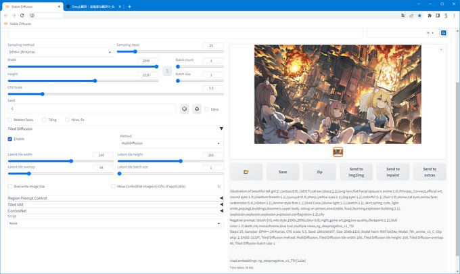Click the Save button
This screenshot has width=460, height=274.
tap(283, 172)
